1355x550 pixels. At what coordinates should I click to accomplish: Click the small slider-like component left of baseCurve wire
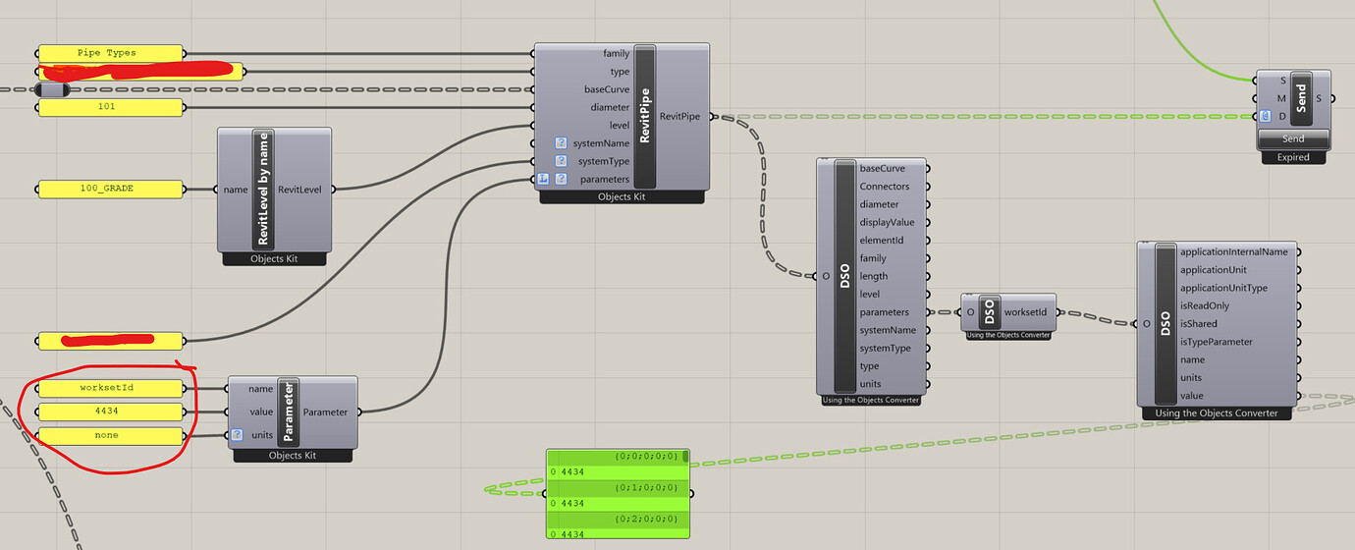(52, 89)
